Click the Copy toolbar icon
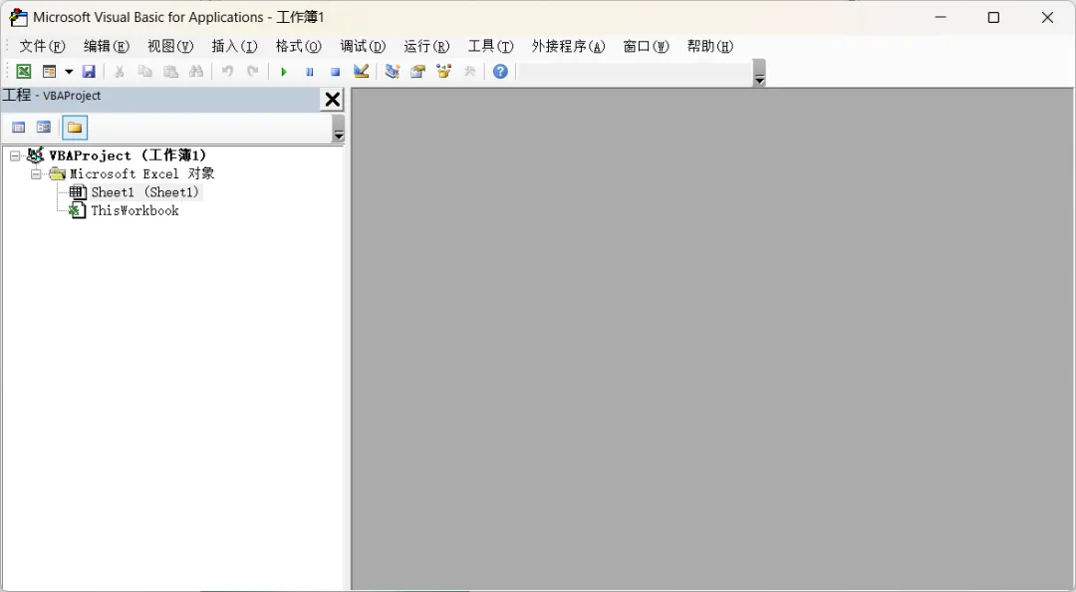Image resolution: width=1076 pixels, height=592 pixels. (144, 72)
